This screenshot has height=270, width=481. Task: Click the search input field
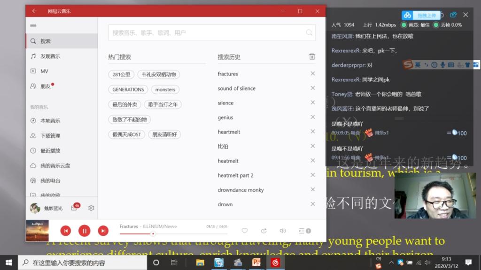click(x=207, y=33)
